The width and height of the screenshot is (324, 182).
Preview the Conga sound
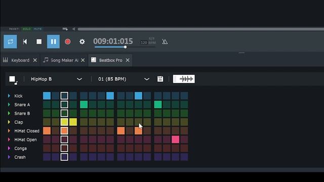click(x=9, y=148)
